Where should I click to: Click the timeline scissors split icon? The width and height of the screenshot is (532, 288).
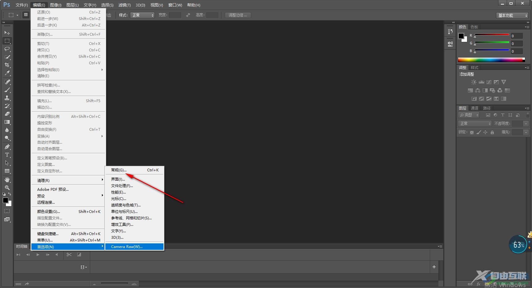coord(69,254)
